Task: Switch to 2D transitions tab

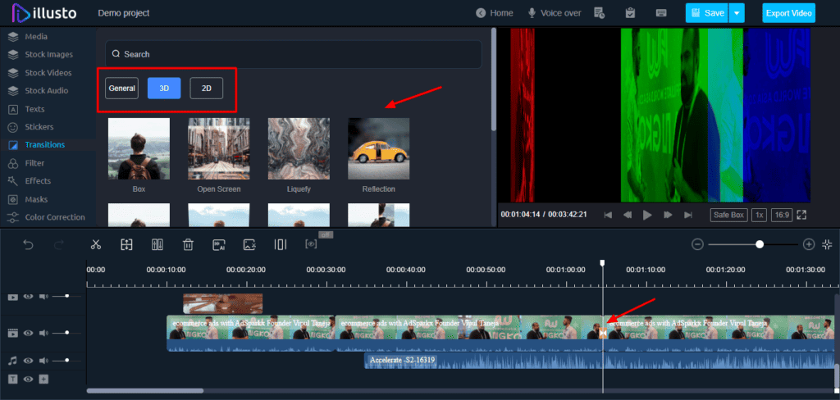Action: pos(206,89)
